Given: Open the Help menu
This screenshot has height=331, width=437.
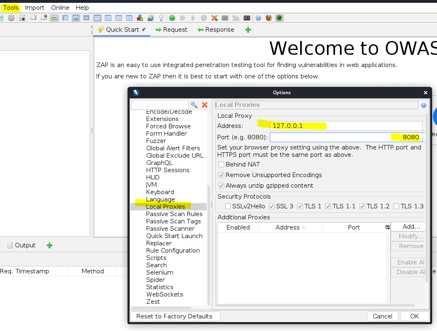Looking at the screenshot, I should tap(82, 8).
